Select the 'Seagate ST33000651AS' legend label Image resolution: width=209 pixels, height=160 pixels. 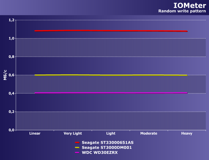point(108,143)
